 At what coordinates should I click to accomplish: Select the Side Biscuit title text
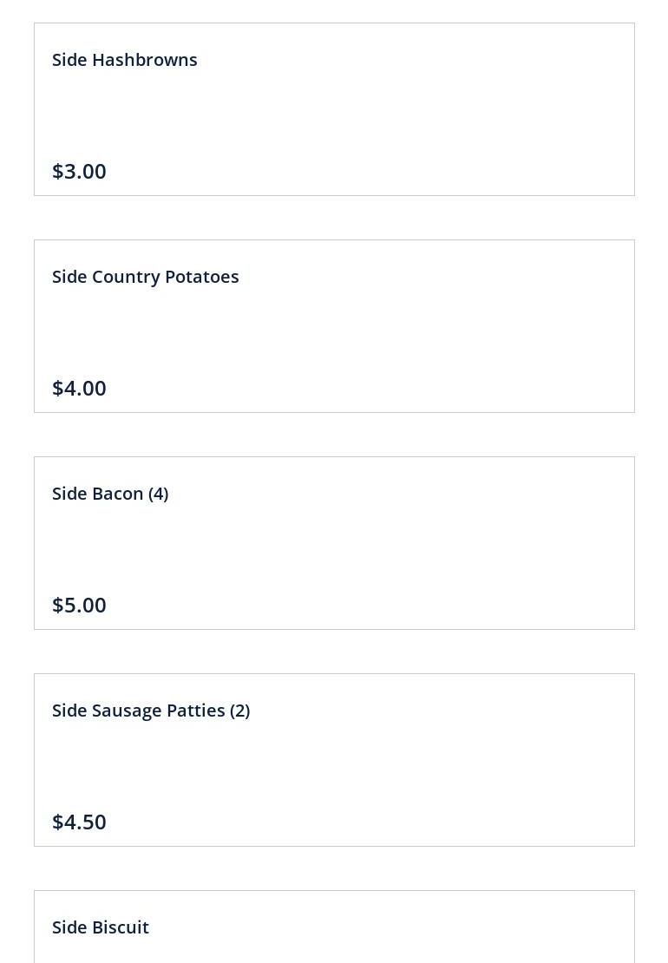101,927
